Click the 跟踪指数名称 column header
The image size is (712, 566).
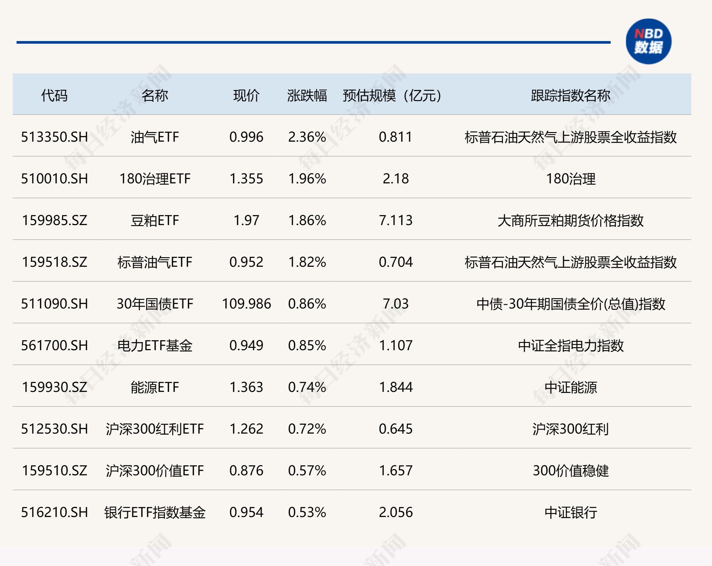coord(571,96)
